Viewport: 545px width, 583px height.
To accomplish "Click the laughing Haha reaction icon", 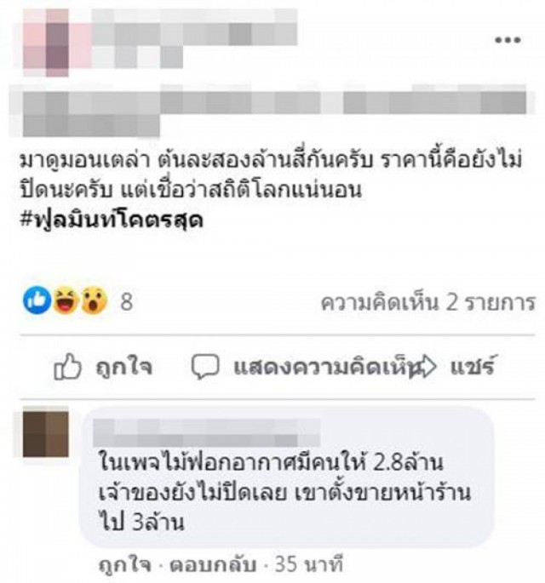I will [x=66, y=300].
